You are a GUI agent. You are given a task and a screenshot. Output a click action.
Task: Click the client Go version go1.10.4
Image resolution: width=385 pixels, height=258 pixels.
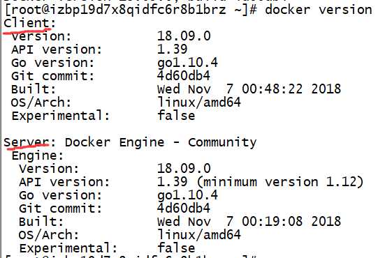(187, 63)
